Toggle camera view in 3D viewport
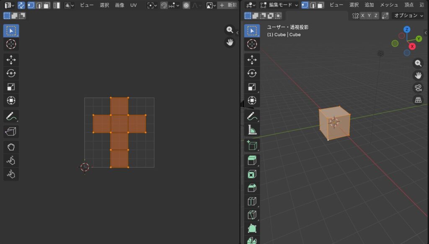429x244 pixels. click(418, 87)
